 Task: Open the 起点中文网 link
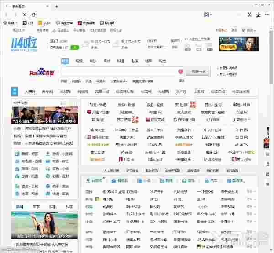[111, 221]
